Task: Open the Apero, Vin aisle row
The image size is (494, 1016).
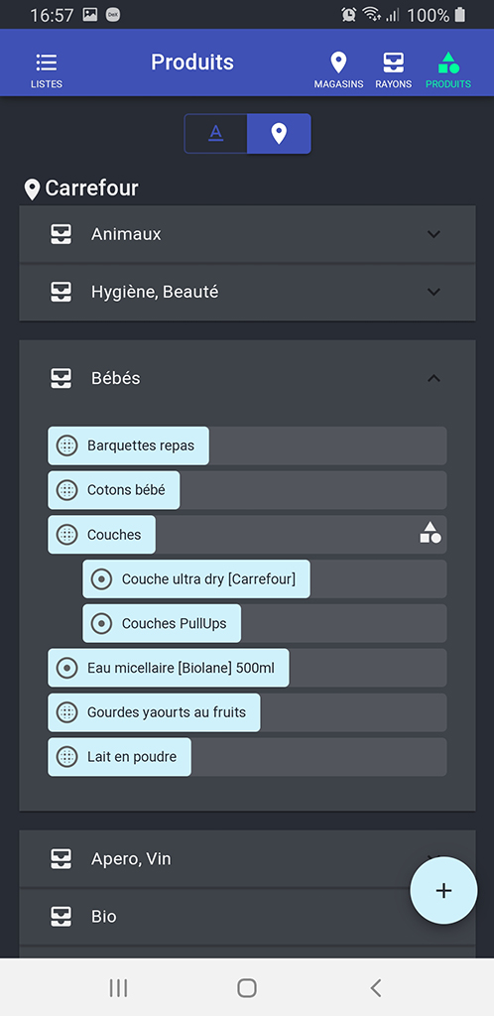Action: [x=247, y=858]
